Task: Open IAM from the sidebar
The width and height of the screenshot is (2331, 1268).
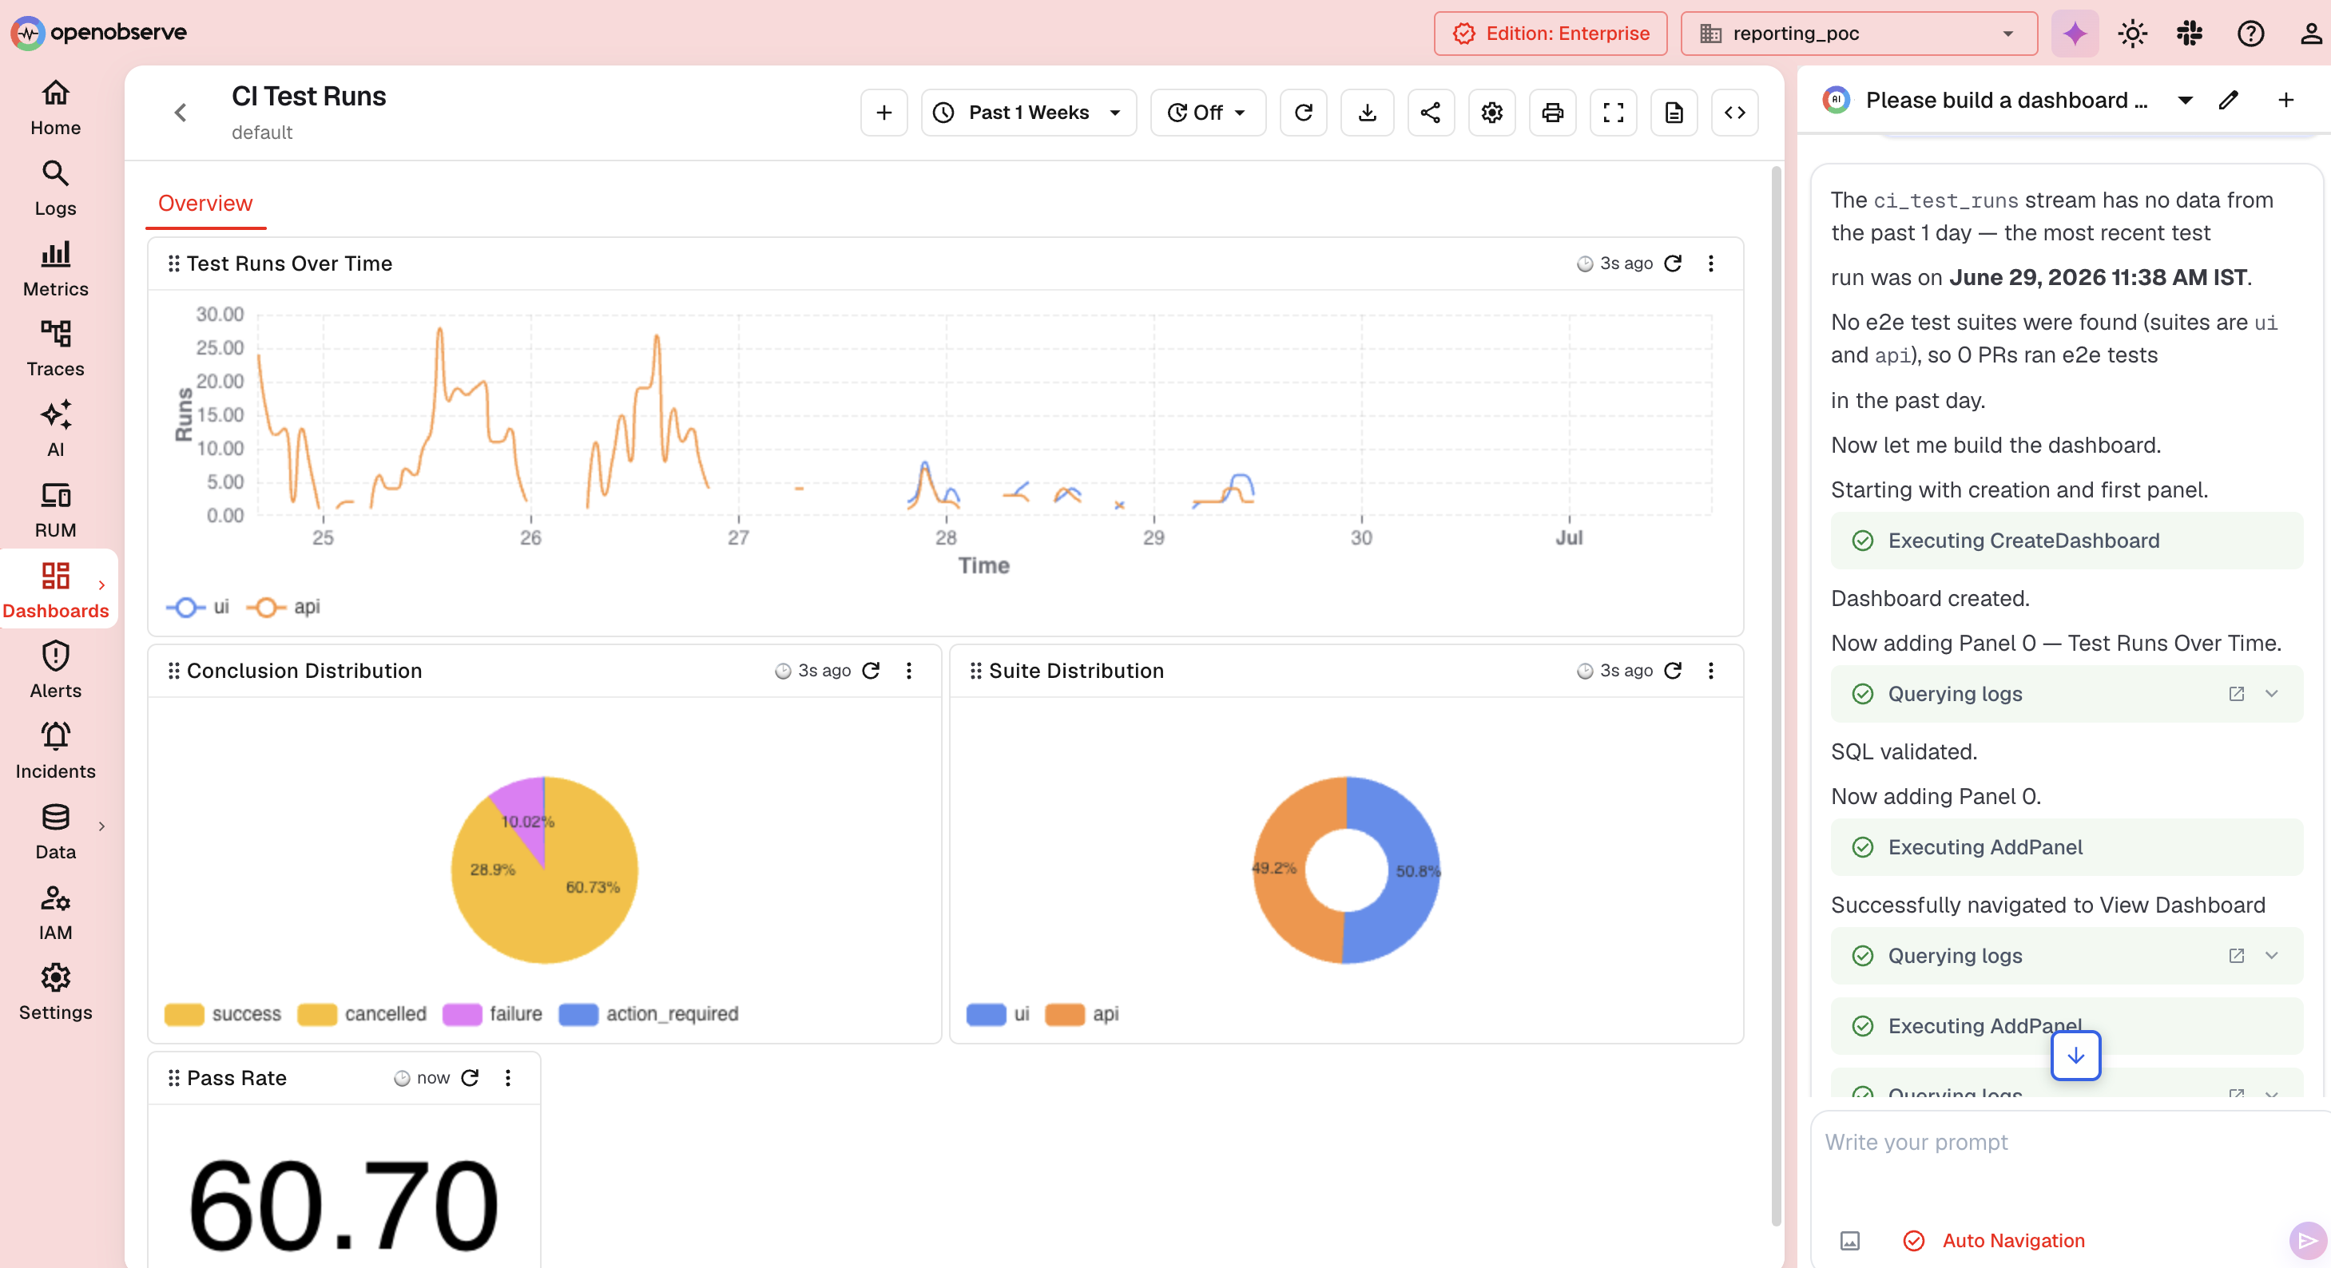Action: click(x=55, y=912)
